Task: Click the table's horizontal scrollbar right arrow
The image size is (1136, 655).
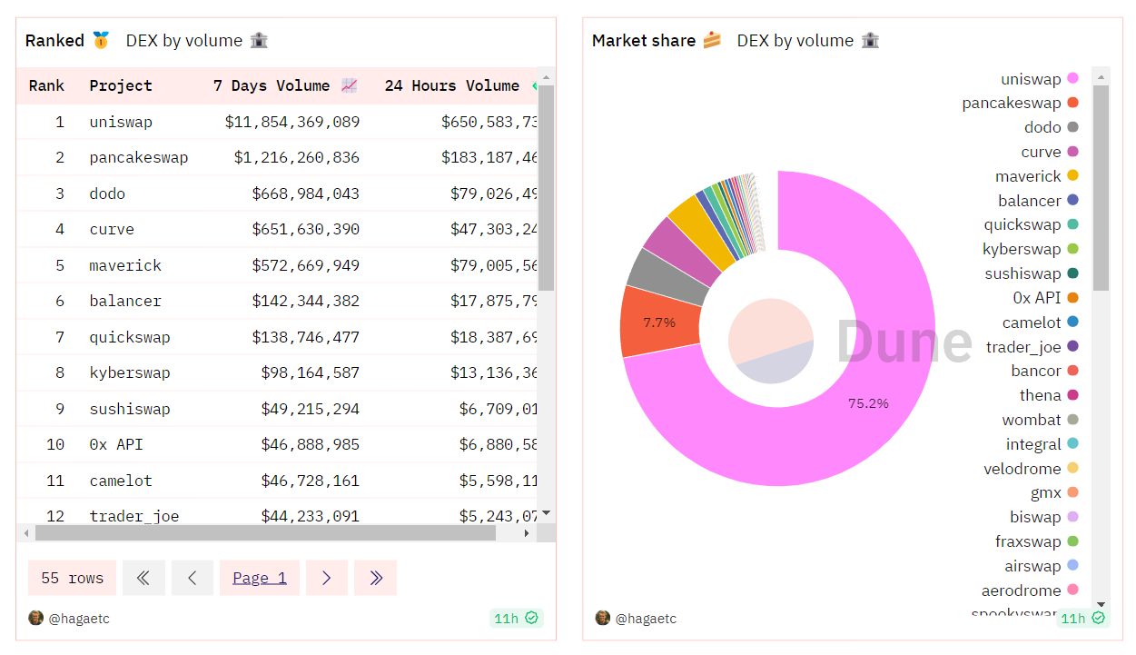Action: [528, 533]
